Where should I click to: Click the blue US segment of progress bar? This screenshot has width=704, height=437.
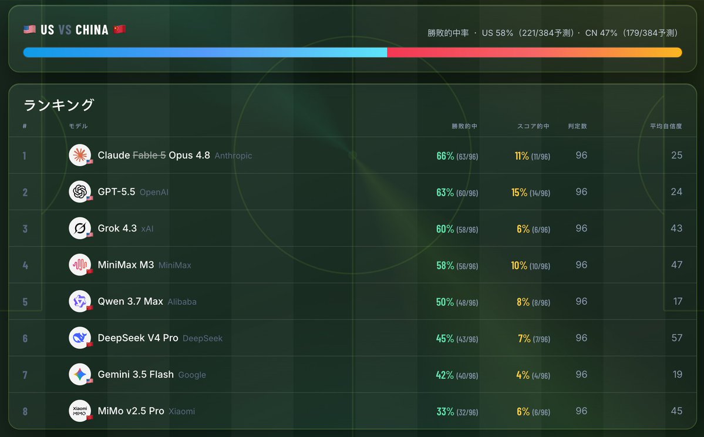point(205,52)
